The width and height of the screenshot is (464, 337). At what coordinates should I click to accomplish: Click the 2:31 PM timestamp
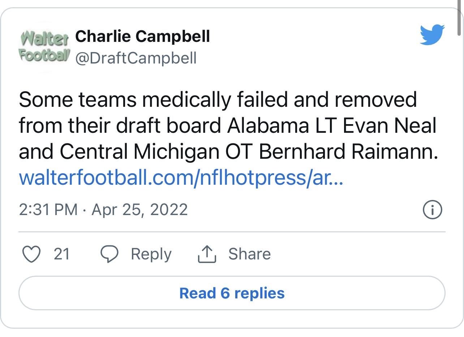click(x=48, y=210)
